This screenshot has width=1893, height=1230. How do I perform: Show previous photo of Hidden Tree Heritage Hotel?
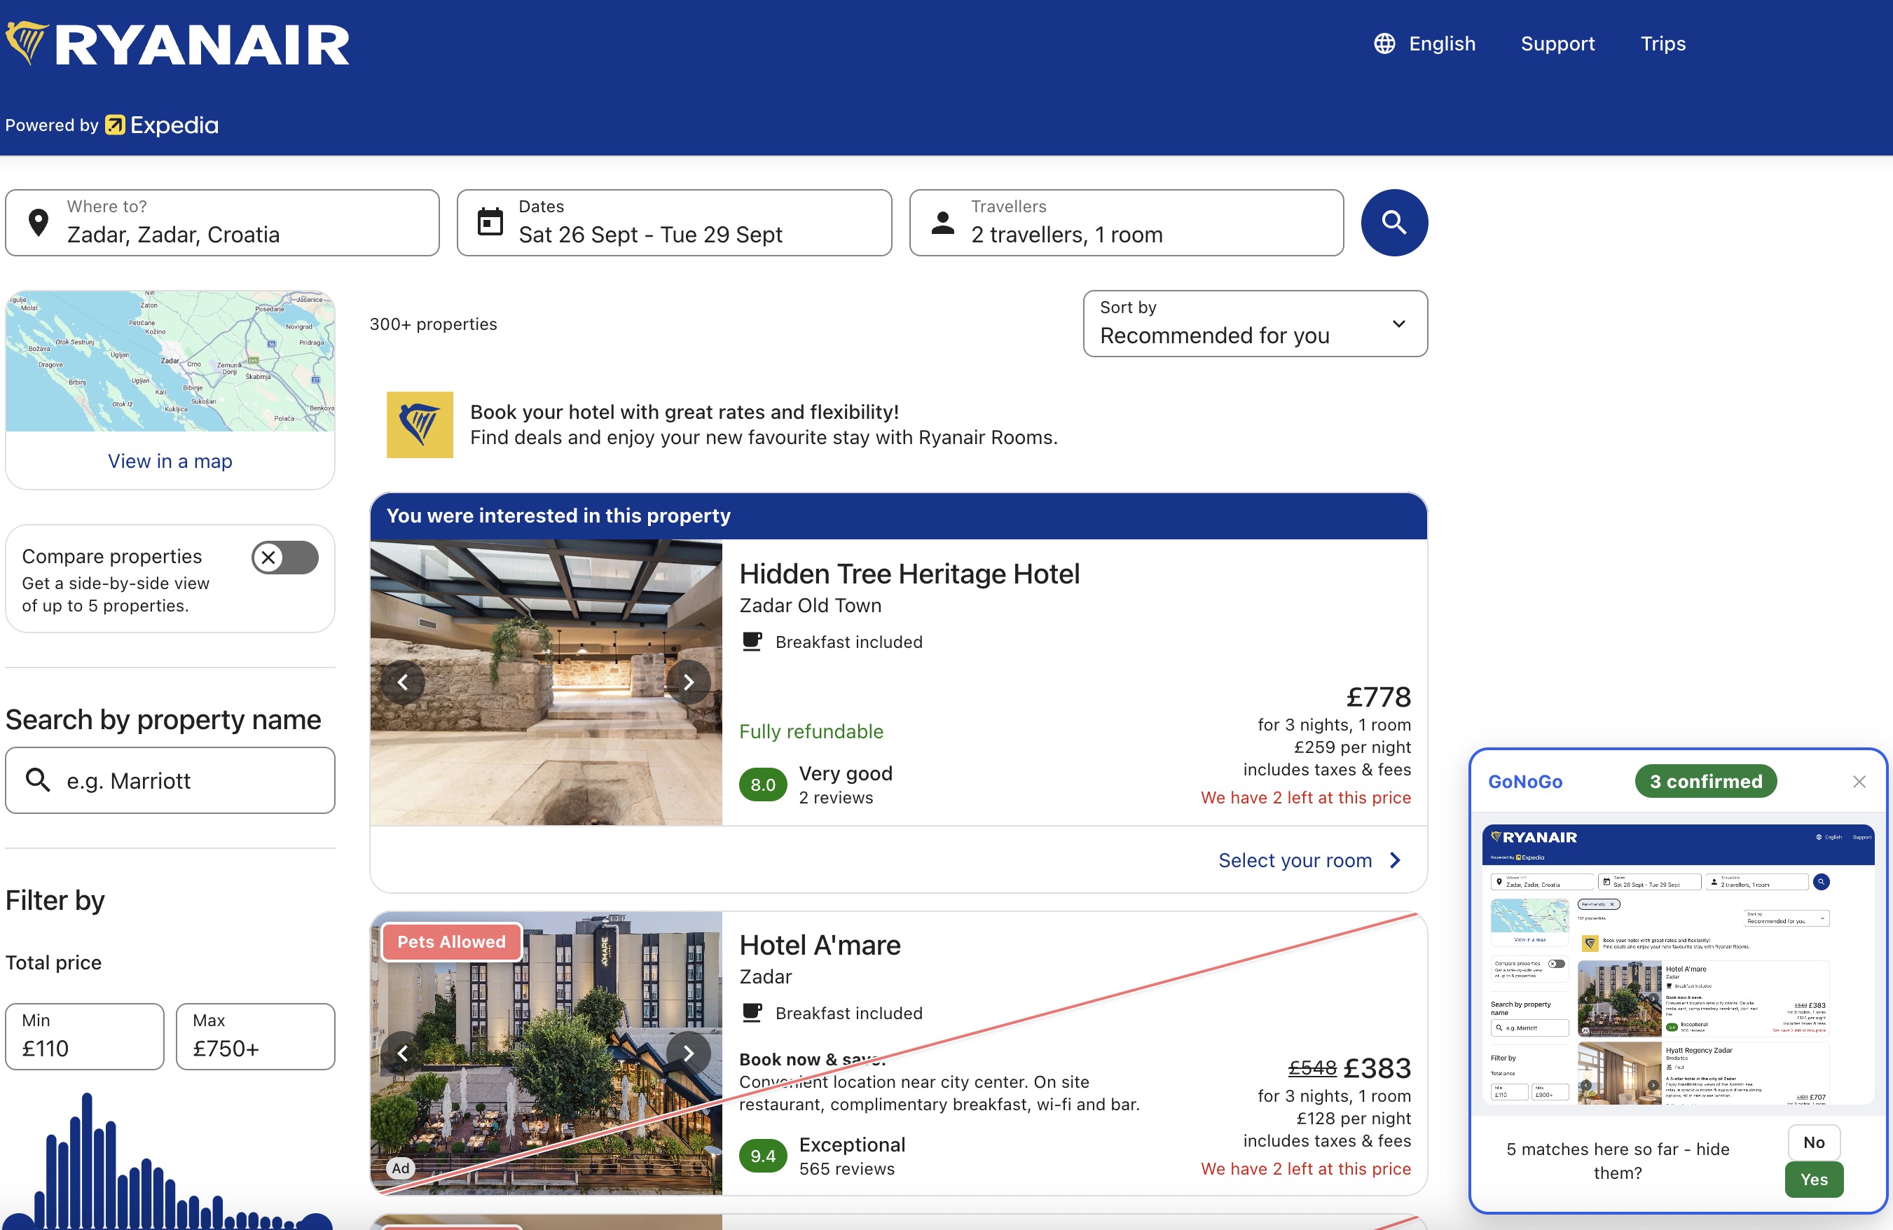(x=402, y=682)
